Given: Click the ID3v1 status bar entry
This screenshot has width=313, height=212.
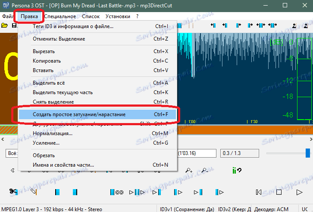Looking at the screenshot, I should pos(187,209).
